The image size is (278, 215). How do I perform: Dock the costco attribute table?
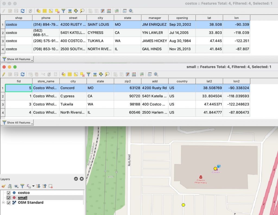[125, 11]
